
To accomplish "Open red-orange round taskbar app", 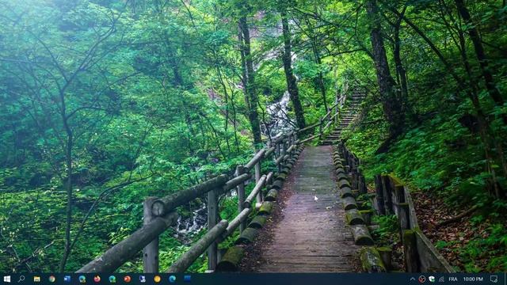I will (127, 279).
